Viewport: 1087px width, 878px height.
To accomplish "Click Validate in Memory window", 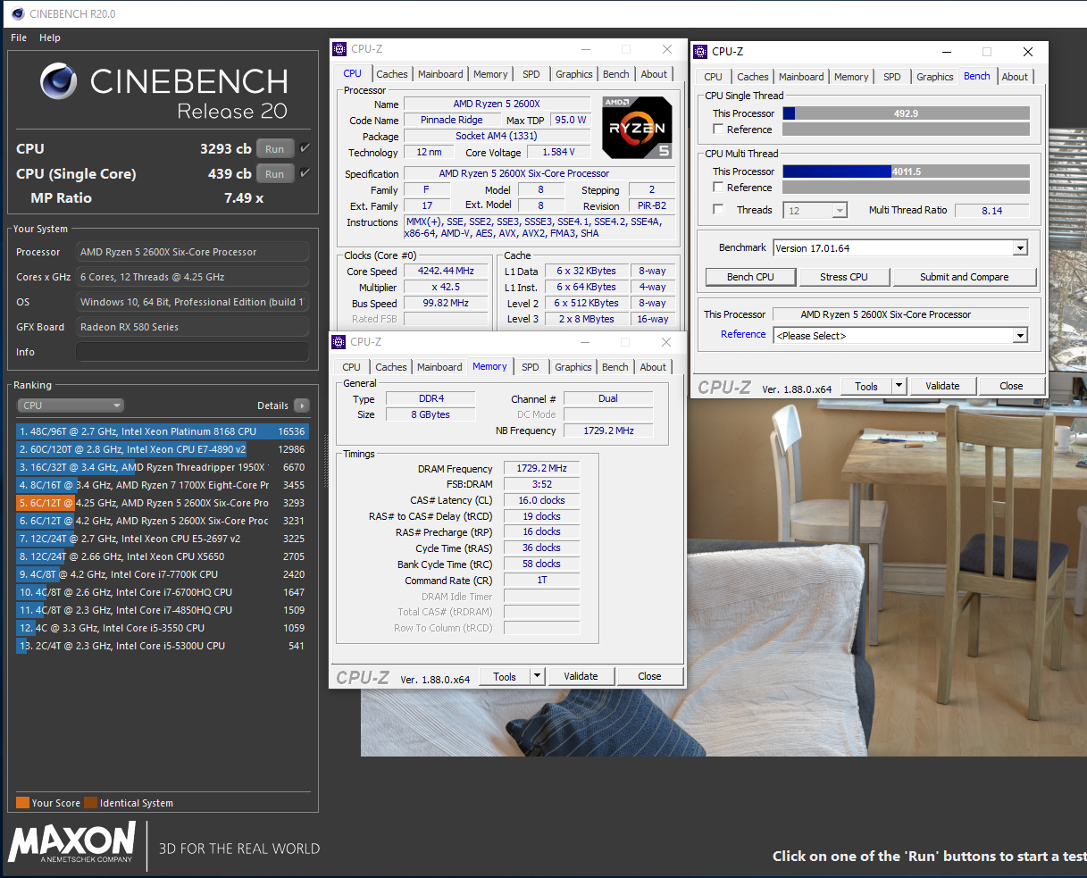I will [581, 676].
